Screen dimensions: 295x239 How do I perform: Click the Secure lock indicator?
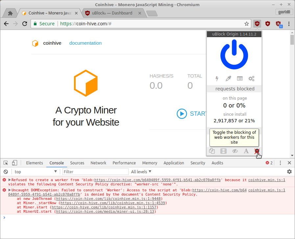pos(44,24)
